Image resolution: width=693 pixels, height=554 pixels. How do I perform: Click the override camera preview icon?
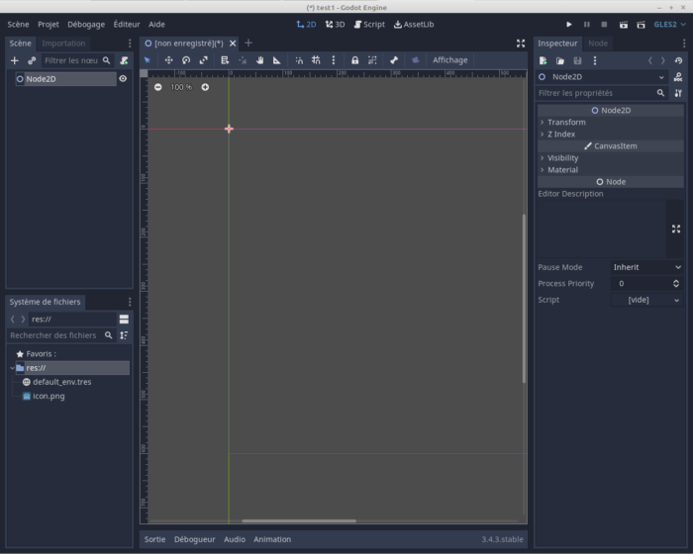pyautogui.click(x=416, y=60)
